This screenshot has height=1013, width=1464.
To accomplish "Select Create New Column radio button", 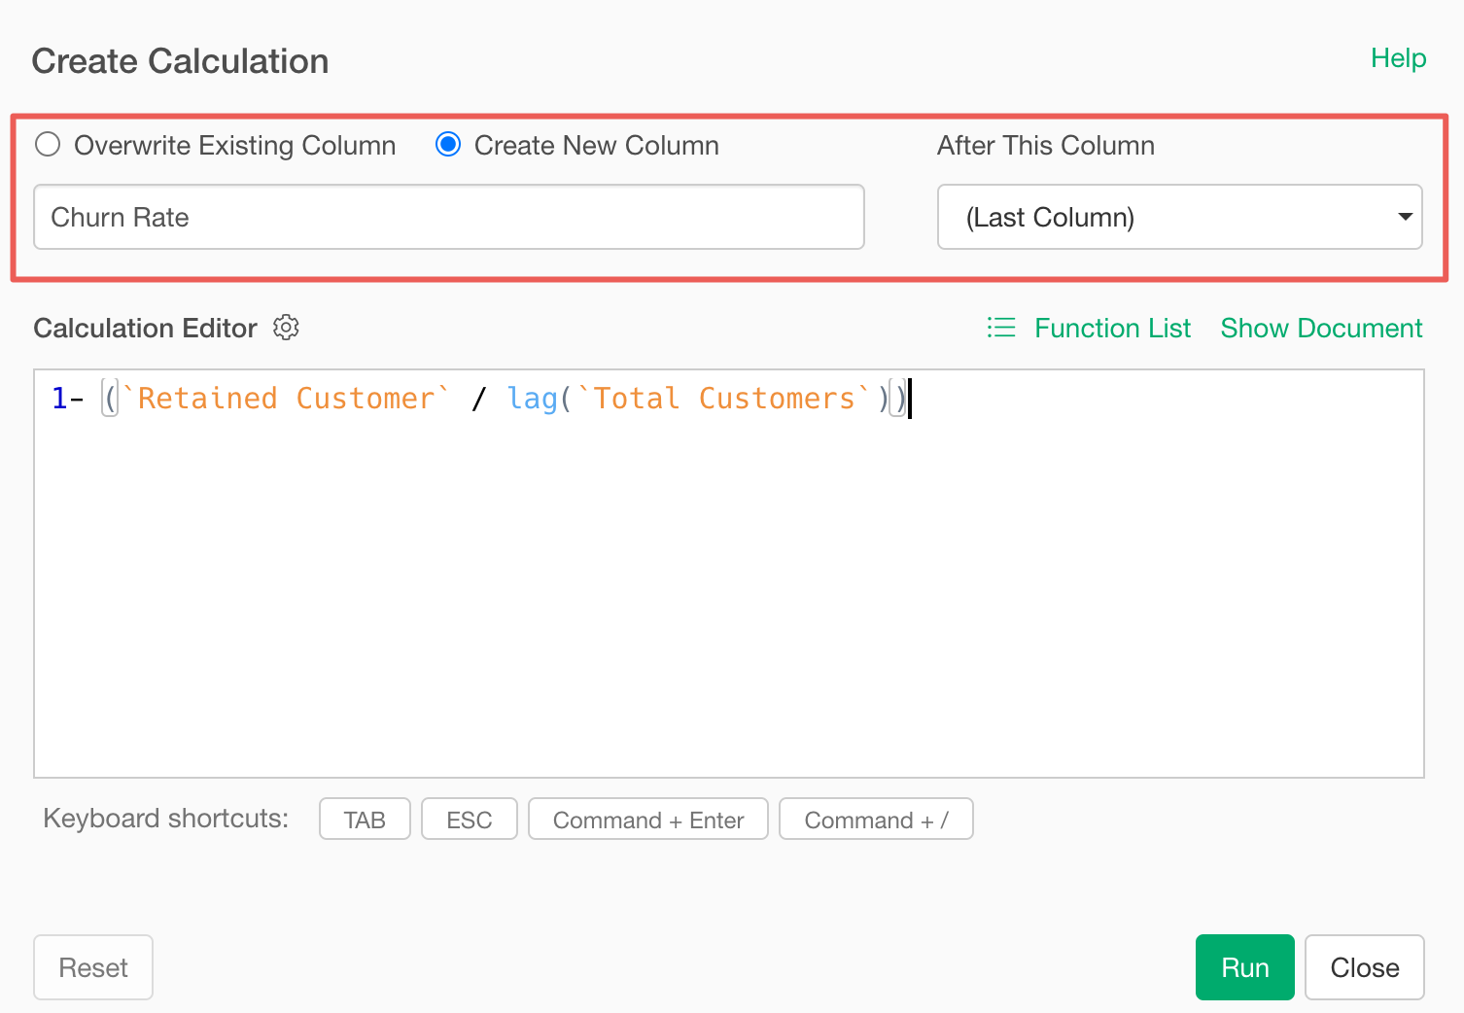I will tap(448, 145).
